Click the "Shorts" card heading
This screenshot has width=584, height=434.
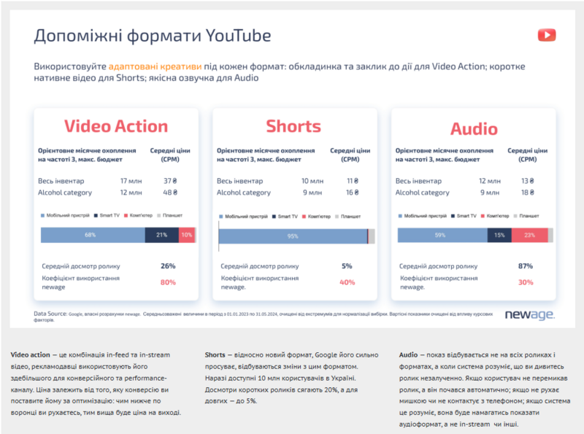[x=293, y=126]
